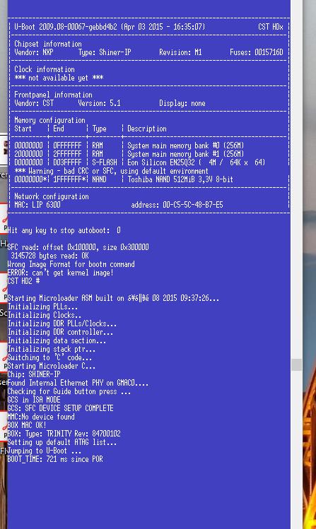
Task: Click the 'S-FLASH' type cell
Action: tap(105, 162)
